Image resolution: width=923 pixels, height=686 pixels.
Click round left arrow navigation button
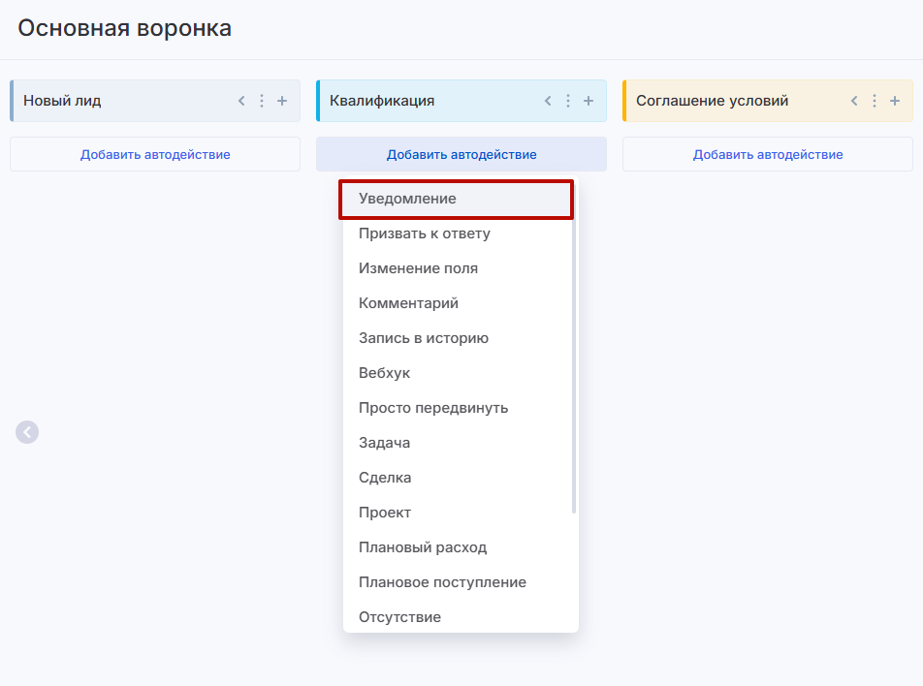point(27,432)
